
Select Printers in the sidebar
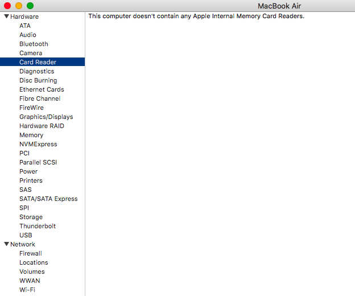31,180
